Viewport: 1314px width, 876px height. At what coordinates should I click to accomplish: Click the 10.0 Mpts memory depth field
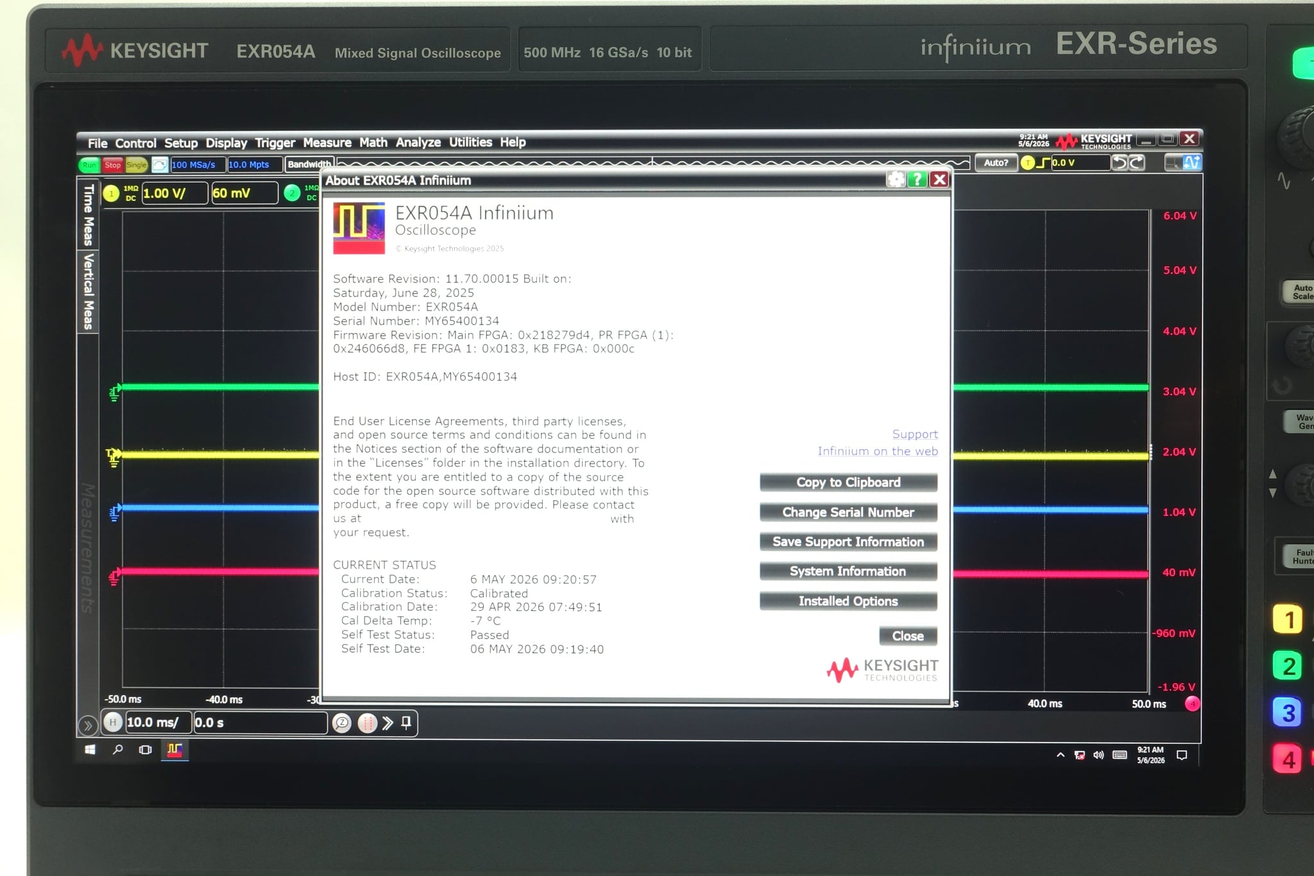click(x=254, y=164)
